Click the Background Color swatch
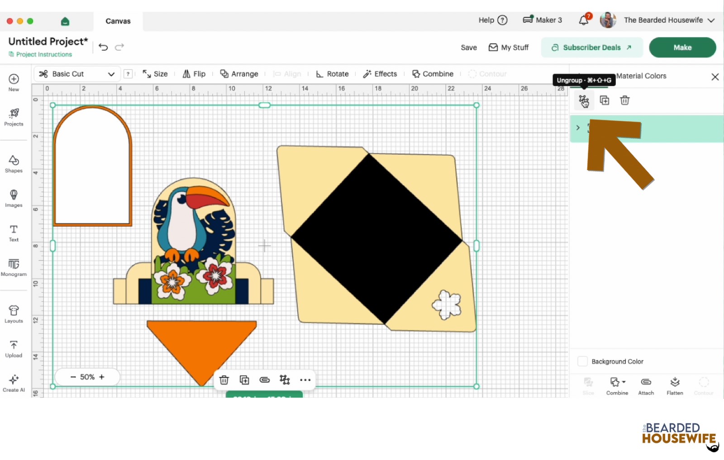The image size is (724, 460). tap(582, 361)
